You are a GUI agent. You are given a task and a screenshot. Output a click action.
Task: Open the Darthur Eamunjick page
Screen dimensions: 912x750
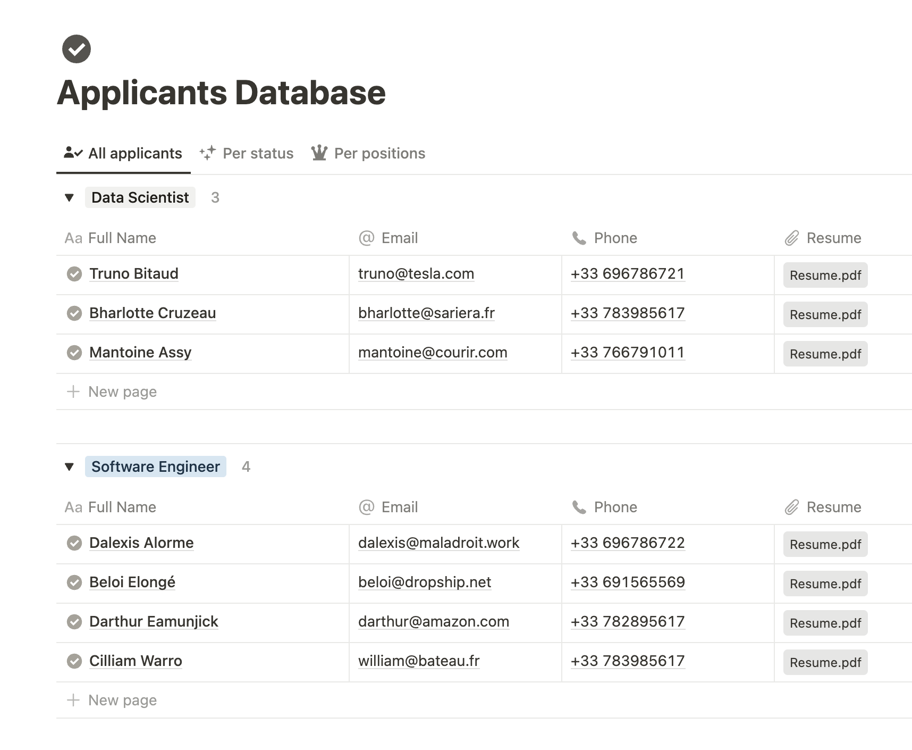pyautogui.click(x=153, y=622)
